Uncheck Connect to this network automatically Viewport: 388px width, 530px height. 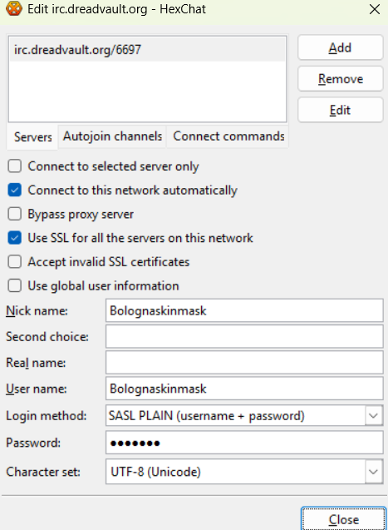14,190
